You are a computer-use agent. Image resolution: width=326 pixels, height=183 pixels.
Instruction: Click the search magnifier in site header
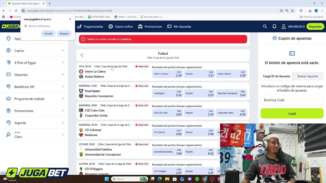[x=265, y=26]
